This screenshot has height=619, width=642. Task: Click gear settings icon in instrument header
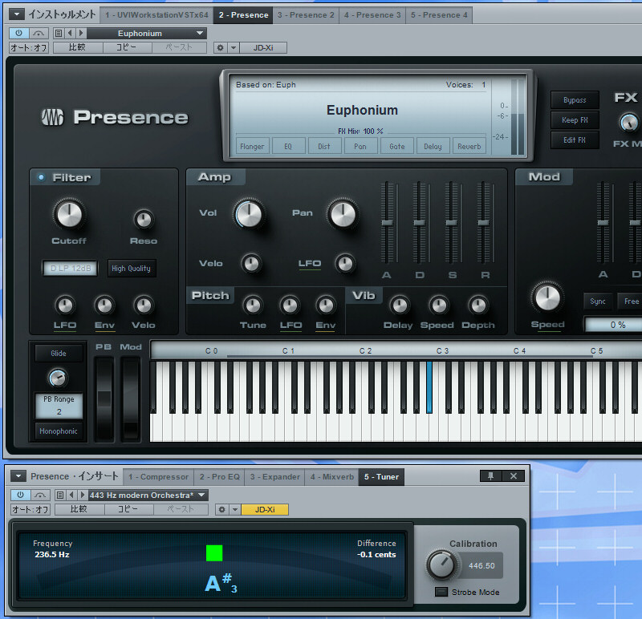pos(220,48)
